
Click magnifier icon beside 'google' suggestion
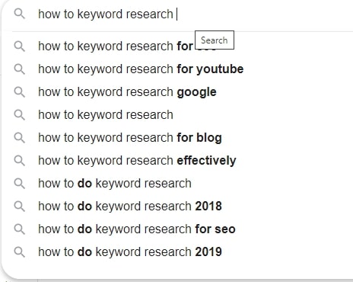19,91
